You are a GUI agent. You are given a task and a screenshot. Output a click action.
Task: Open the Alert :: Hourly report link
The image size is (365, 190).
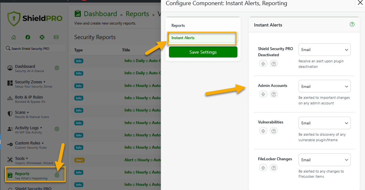142,160
